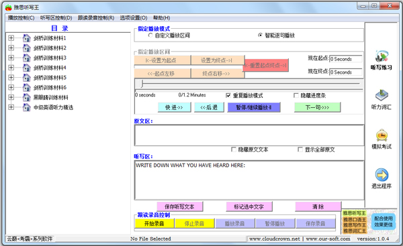Click the 雅思口语王 label in promo list
This screenshot has width=403, height=246.
point(355,220)
